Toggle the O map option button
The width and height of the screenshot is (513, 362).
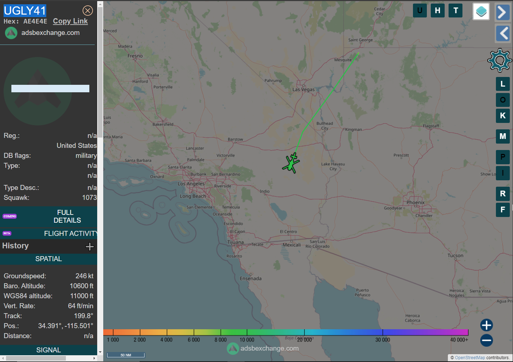[503, 100]
